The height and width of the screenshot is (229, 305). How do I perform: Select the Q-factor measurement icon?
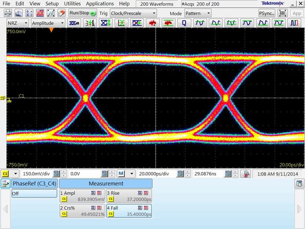coord(184,23)
